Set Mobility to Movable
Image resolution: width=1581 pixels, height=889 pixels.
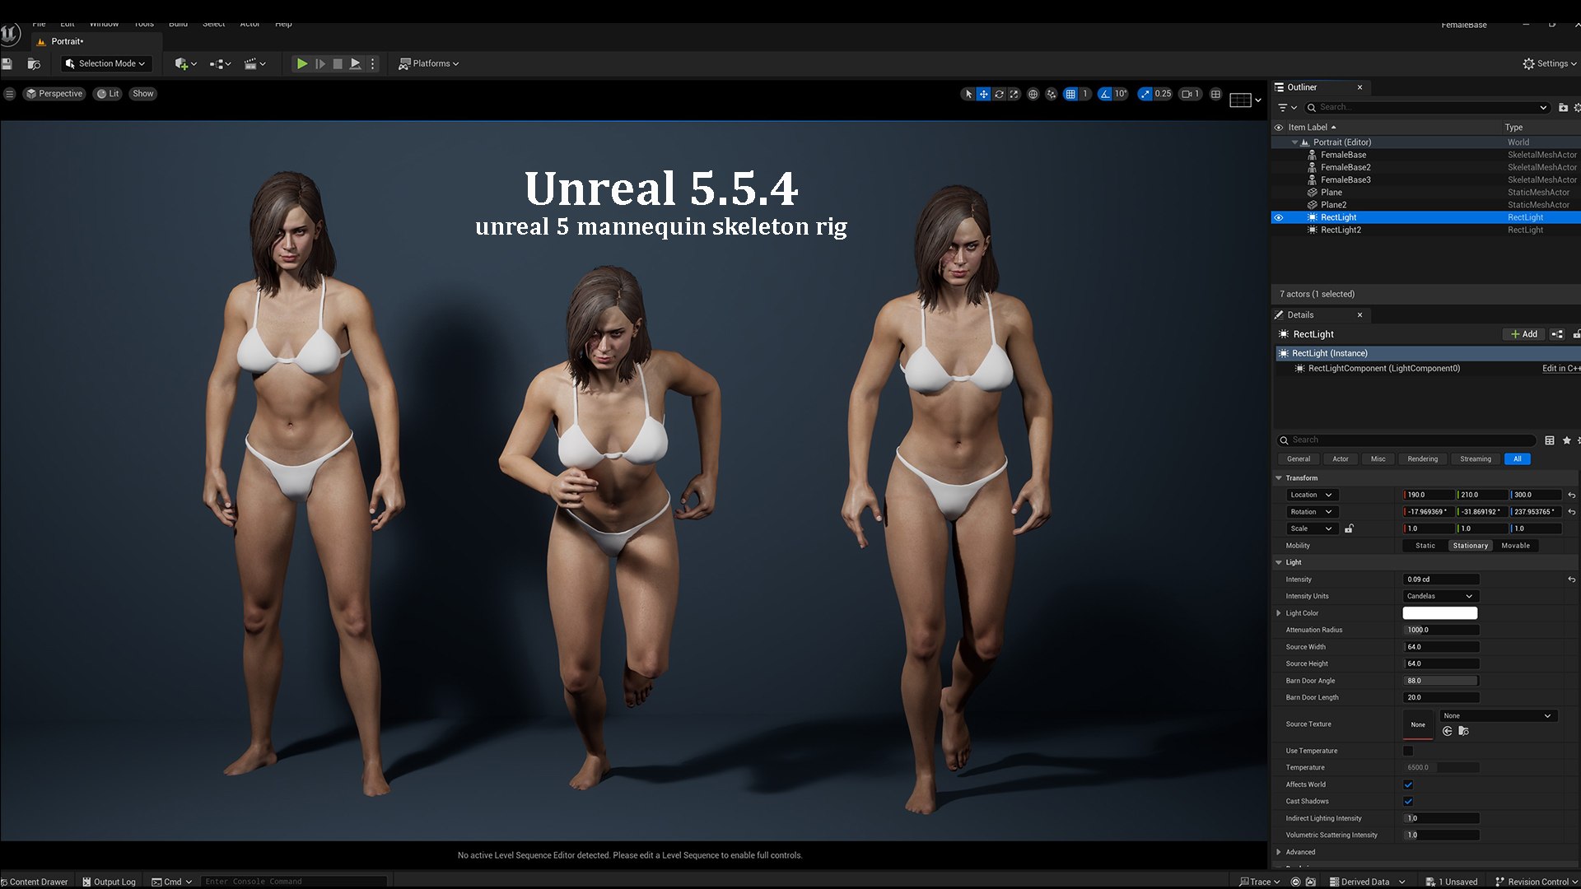(x=1515, y=546)
